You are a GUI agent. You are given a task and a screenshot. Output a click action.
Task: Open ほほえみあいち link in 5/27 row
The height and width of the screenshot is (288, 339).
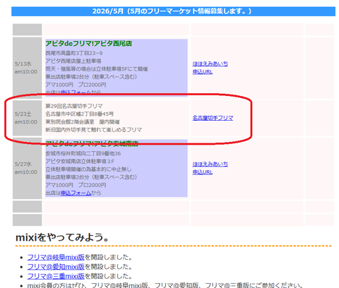210,164
